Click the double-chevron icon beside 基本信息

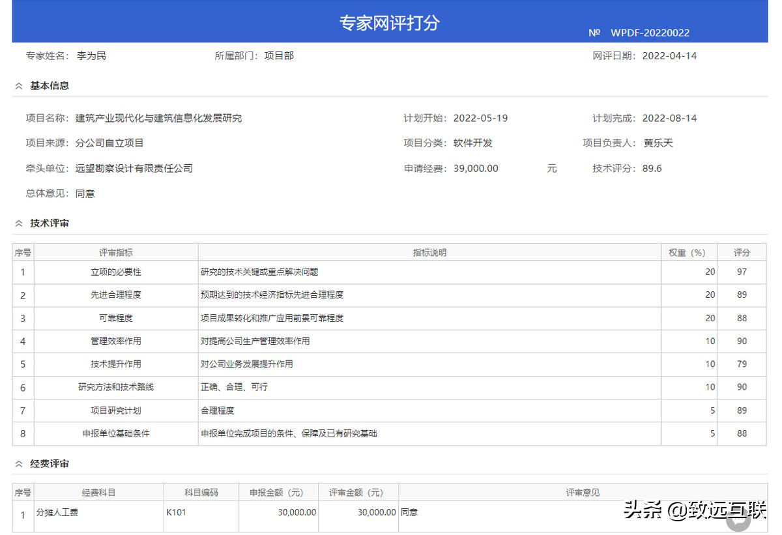pos(19,85)
